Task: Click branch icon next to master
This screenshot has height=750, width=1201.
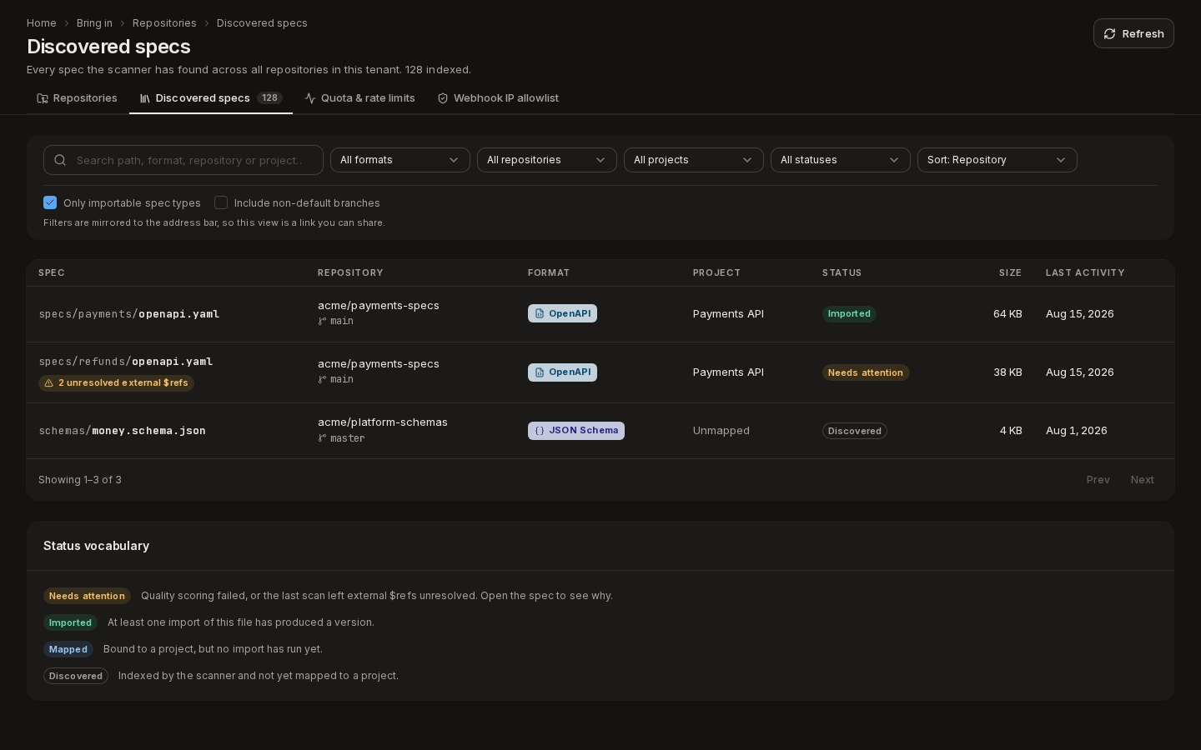Action: pyautogui.click(x=322, y=438)
